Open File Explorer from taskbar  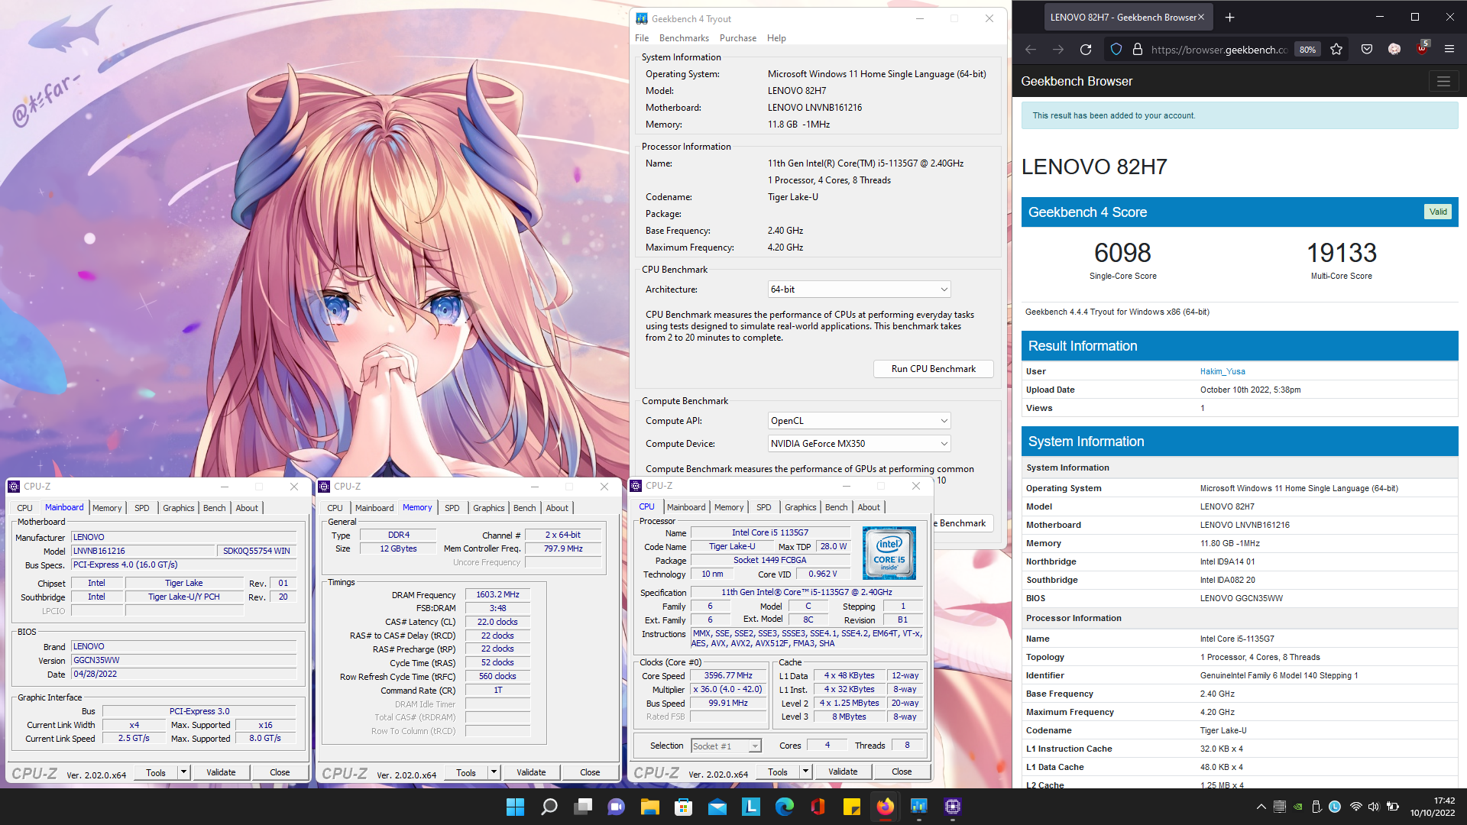(x=650, y=807)
